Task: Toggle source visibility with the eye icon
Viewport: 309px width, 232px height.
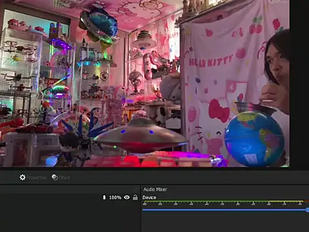Action: (x=127, y=197)
